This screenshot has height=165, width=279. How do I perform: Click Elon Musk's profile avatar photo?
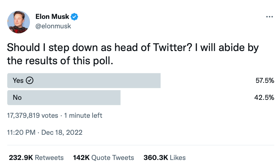pos(18,22)
